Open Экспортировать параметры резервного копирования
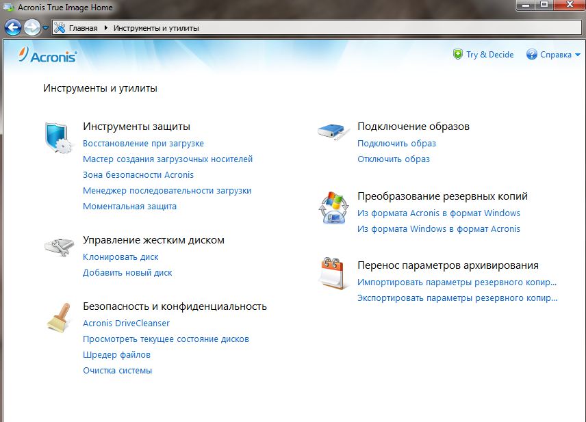The width and height of the screenshot is (586, 422). tap(457, 298)
